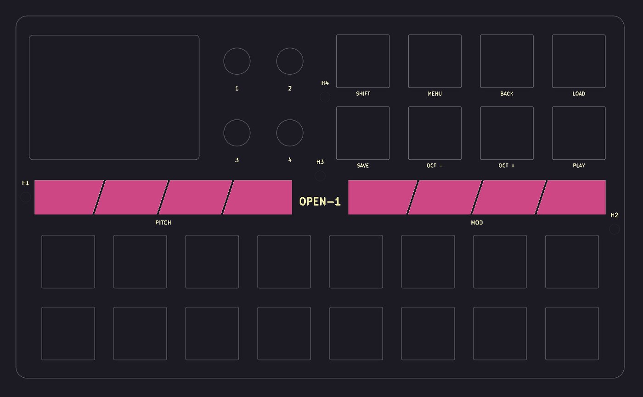The width and height of the screenshot is (643, 397).
Task: Select the round knob labeled 3
Action: click(237, 133)
